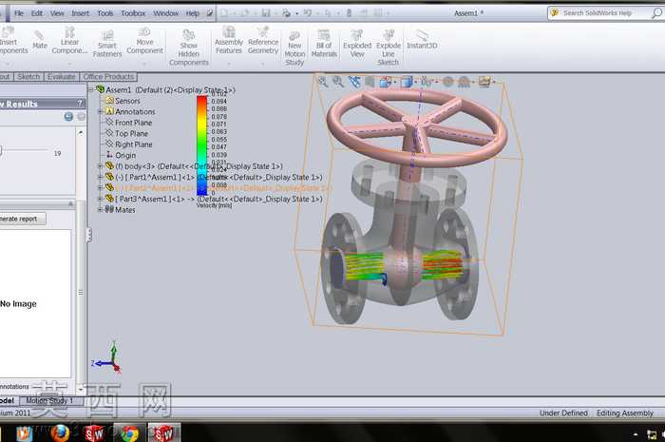The width and height of the screenshot is (665, 442).
Task: Open the Help menu
Action: coord(192,13)
